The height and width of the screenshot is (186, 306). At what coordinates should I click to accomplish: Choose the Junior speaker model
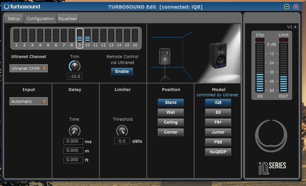coord(218,132)
